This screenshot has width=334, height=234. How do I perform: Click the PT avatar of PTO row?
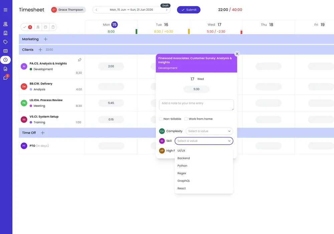[x=24, y=146]
